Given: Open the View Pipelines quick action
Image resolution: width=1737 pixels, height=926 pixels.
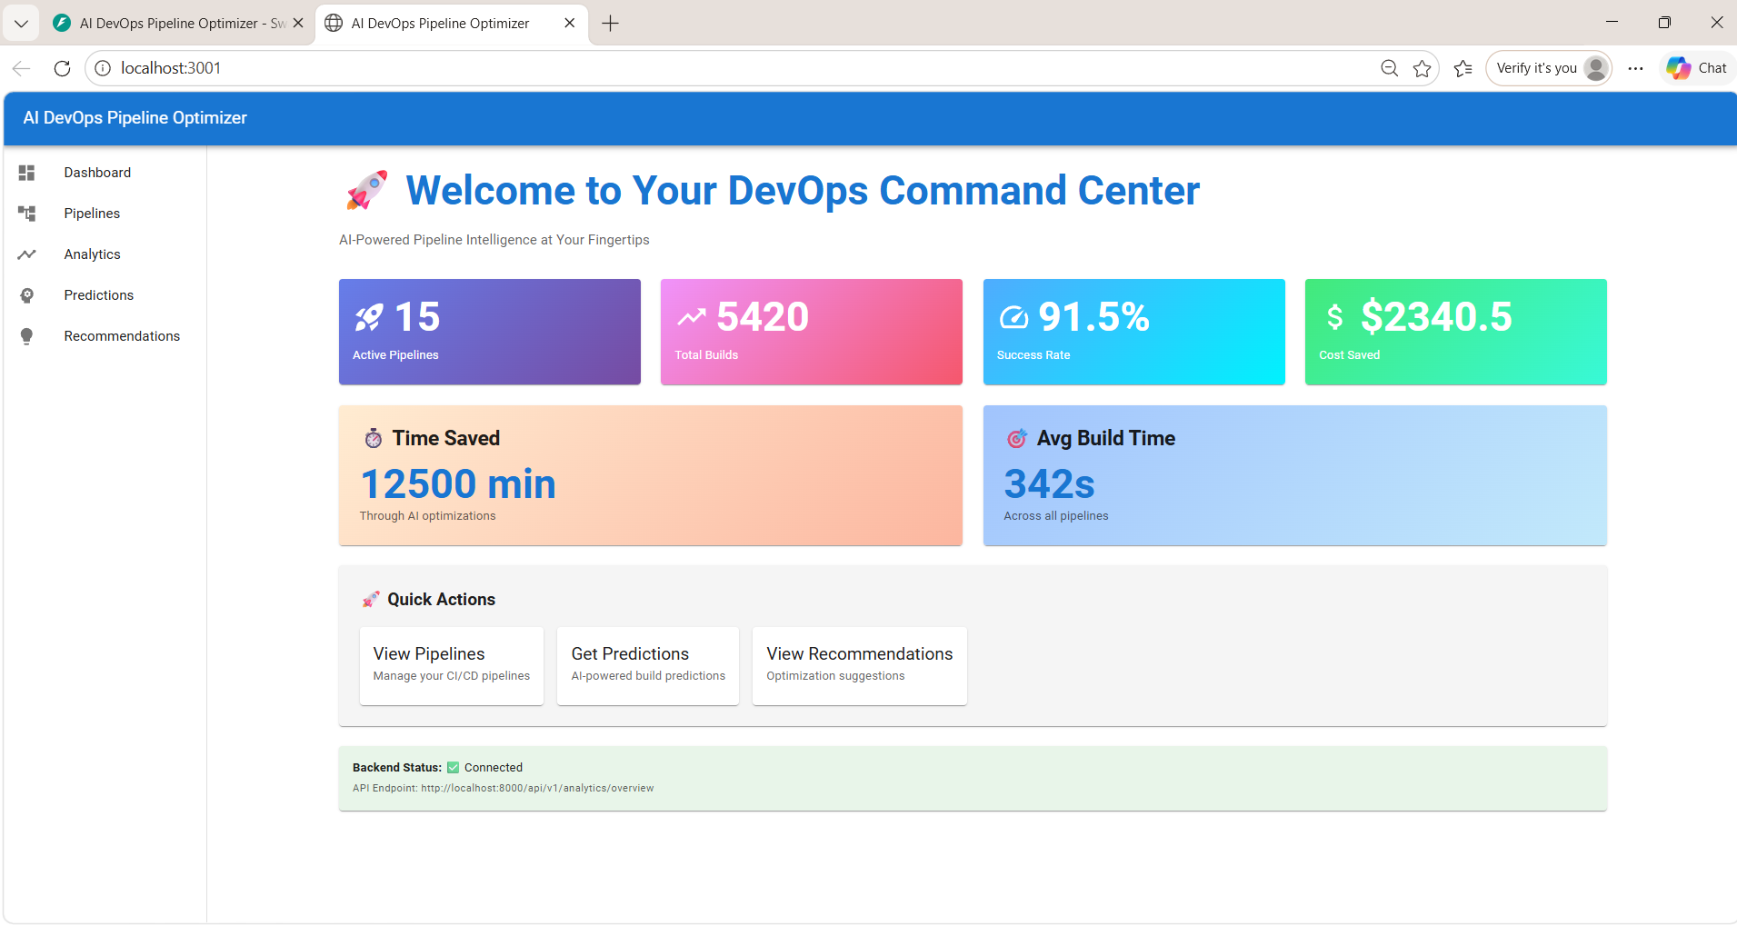Looking at the screenshot, I should coord(451,664).
